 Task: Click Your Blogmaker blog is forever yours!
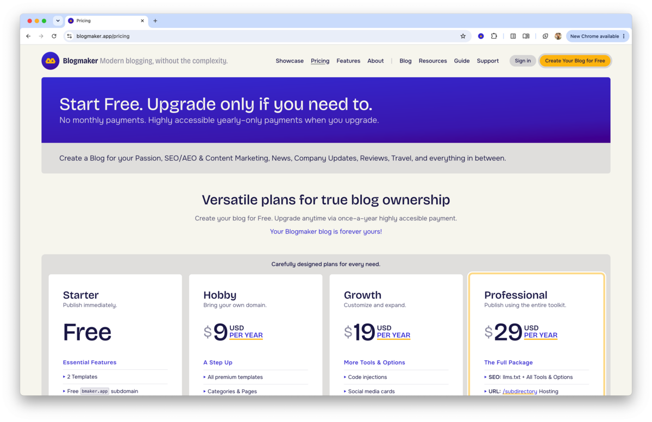[x=326, y=231]
